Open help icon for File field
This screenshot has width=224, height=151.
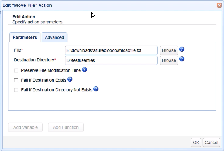(182, 49)
